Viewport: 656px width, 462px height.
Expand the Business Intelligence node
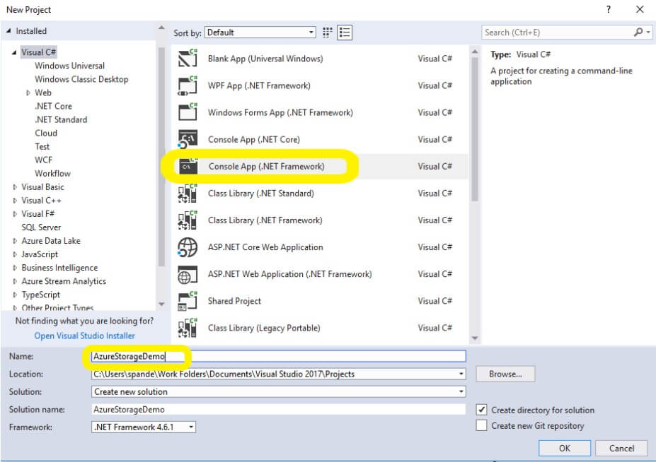tap(15, 268)
